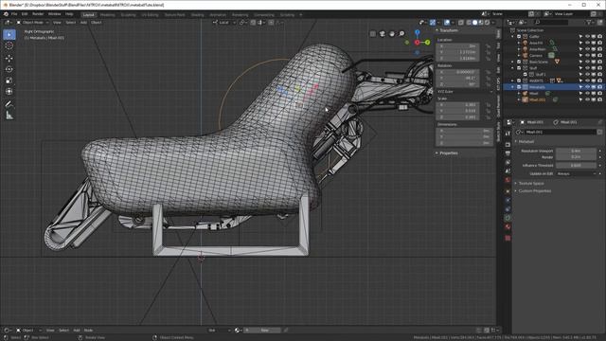Image resolution: width=606 pixels, height=341 pixels.
Task: Select the Measure tool
Action: pyautogui.click(x=9, y=116)
